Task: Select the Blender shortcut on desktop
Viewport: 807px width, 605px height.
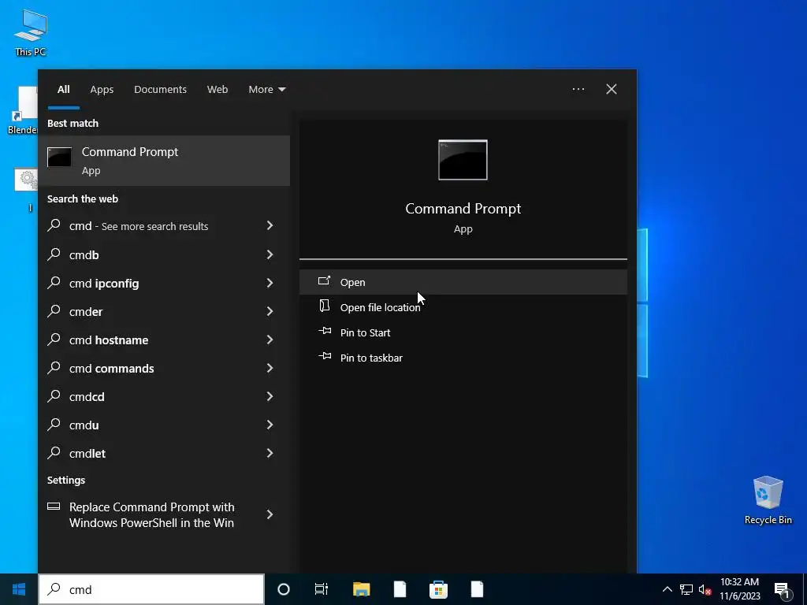Action: (21, 110)
